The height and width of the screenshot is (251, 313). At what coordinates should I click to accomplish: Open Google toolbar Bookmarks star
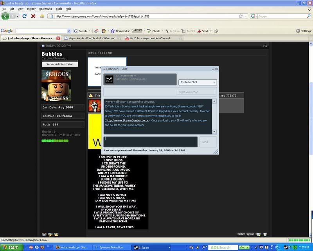pos(113,31)
